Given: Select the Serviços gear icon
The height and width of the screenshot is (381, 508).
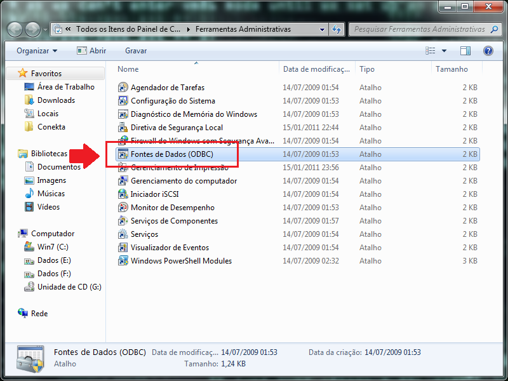Looking at the screenshot, I should click(x=123, y=234).
